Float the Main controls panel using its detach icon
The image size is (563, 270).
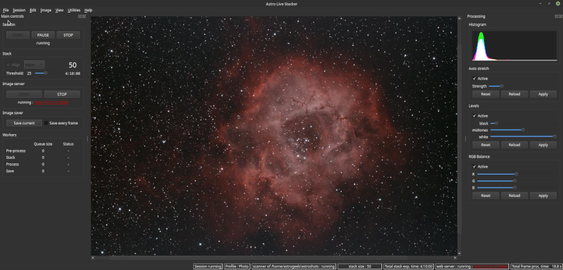[x=79, y=17]
